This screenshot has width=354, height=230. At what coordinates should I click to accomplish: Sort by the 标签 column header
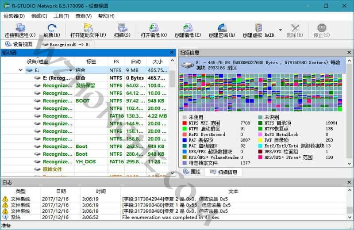coord(91,61)
